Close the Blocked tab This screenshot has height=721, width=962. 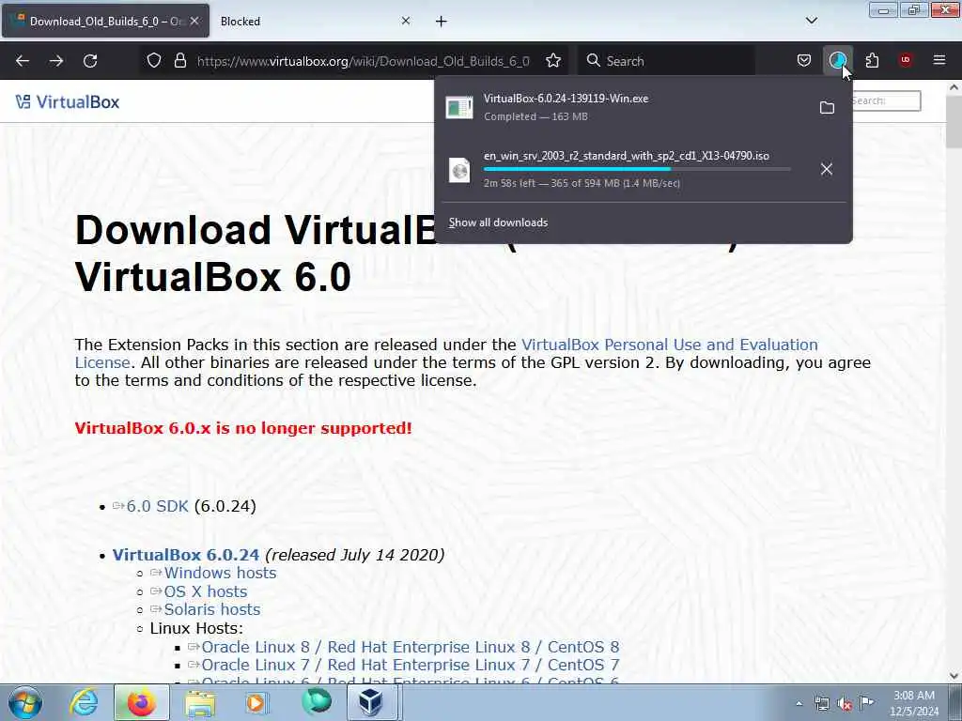click(406, 21)
